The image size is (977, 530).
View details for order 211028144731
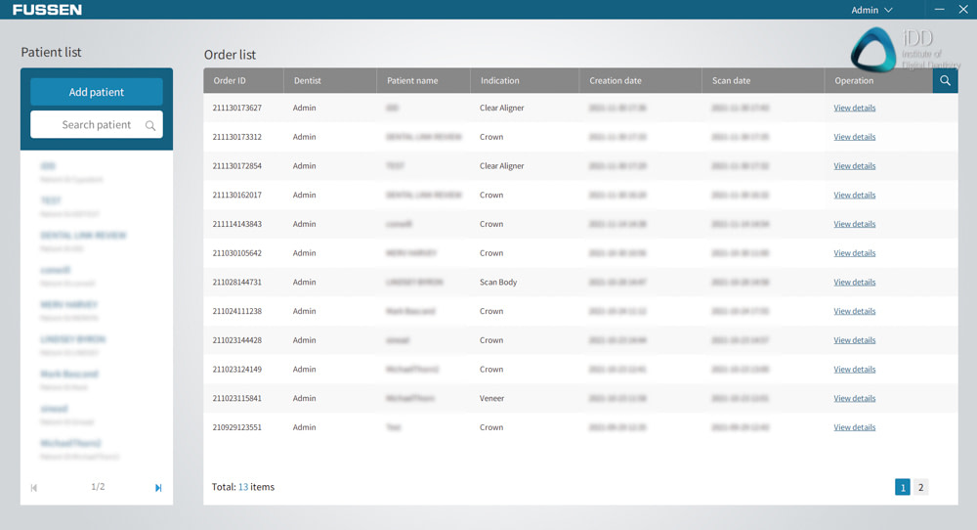[x=854, y=282]
